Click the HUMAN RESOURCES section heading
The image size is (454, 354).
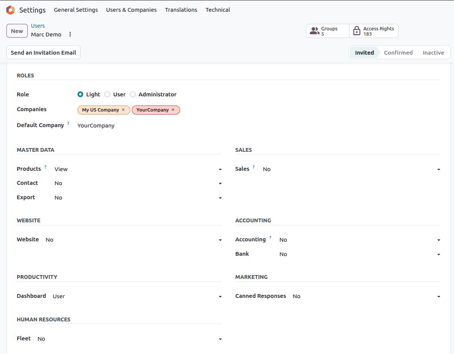click(x=43, y=319)
